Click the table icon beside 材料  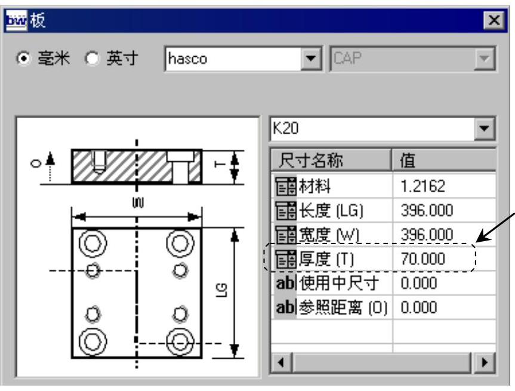[285, 186]
